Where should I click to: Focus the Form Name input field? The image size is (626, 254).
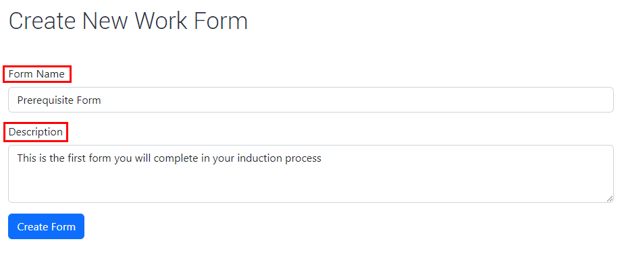pyautogui.click(x=311, y=100)
